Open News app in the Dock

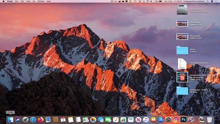coord(138,120)
